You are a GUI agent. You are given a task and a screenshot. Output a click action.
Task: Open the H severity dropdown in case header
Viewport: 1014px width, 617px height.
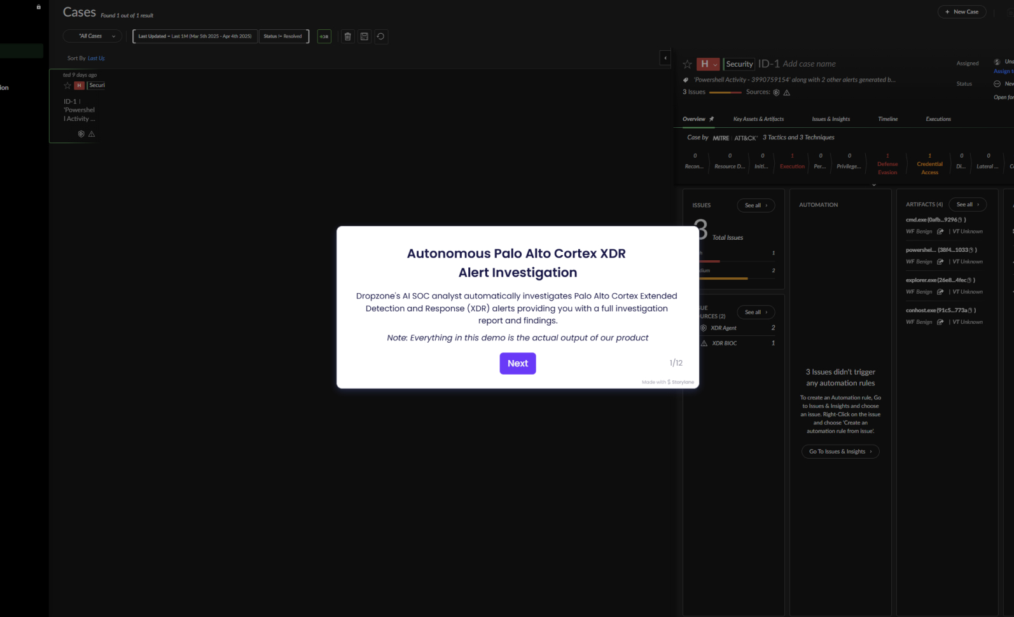(x=708, y=64)
